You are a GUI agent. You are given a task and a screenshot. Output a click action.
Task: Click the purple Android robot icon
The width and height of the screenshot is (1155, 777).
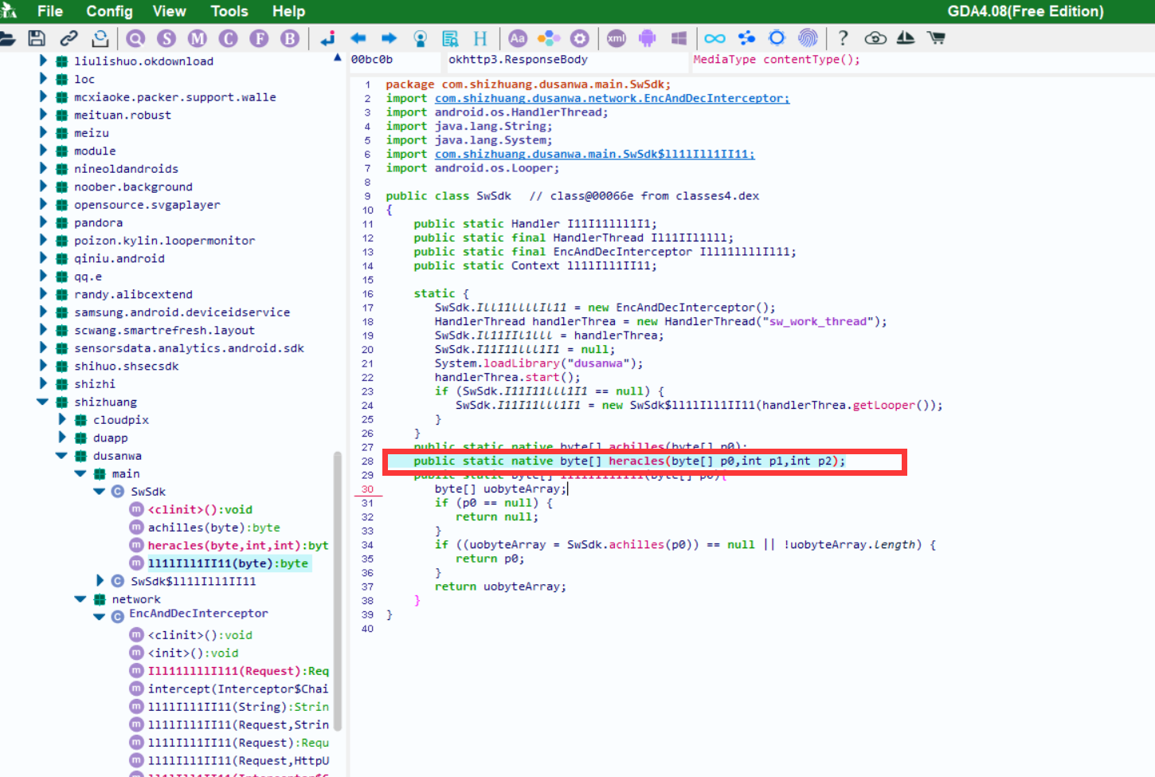pos(648,38)
